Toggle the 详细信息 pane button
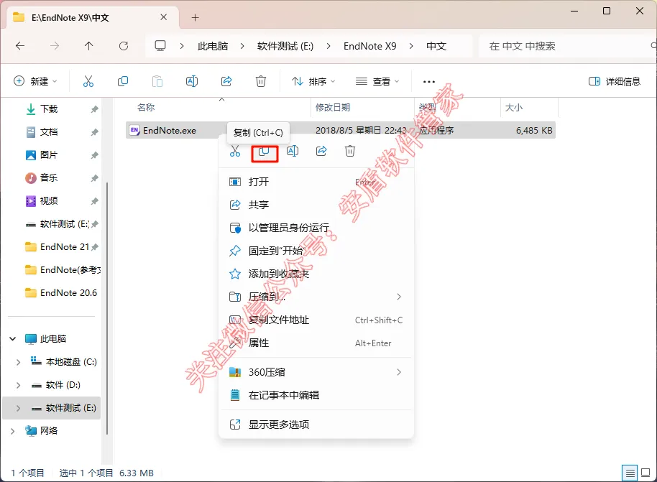Screen dimensions: 657x482 [x=615, y=81]
